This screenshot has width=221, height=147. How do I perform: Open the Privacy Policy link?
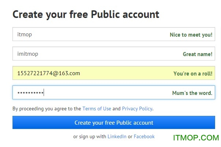(x=137, y=109)
